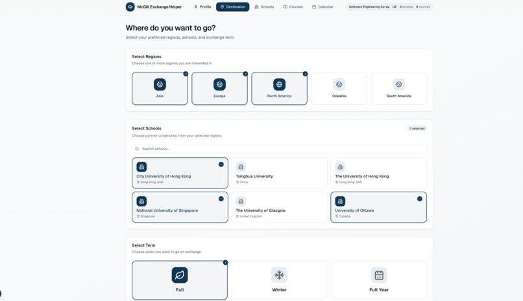The image size is (523, 301).
Task: Click the Full Year calendar icon
Action: pyautogui.click(x=379, y=275)
